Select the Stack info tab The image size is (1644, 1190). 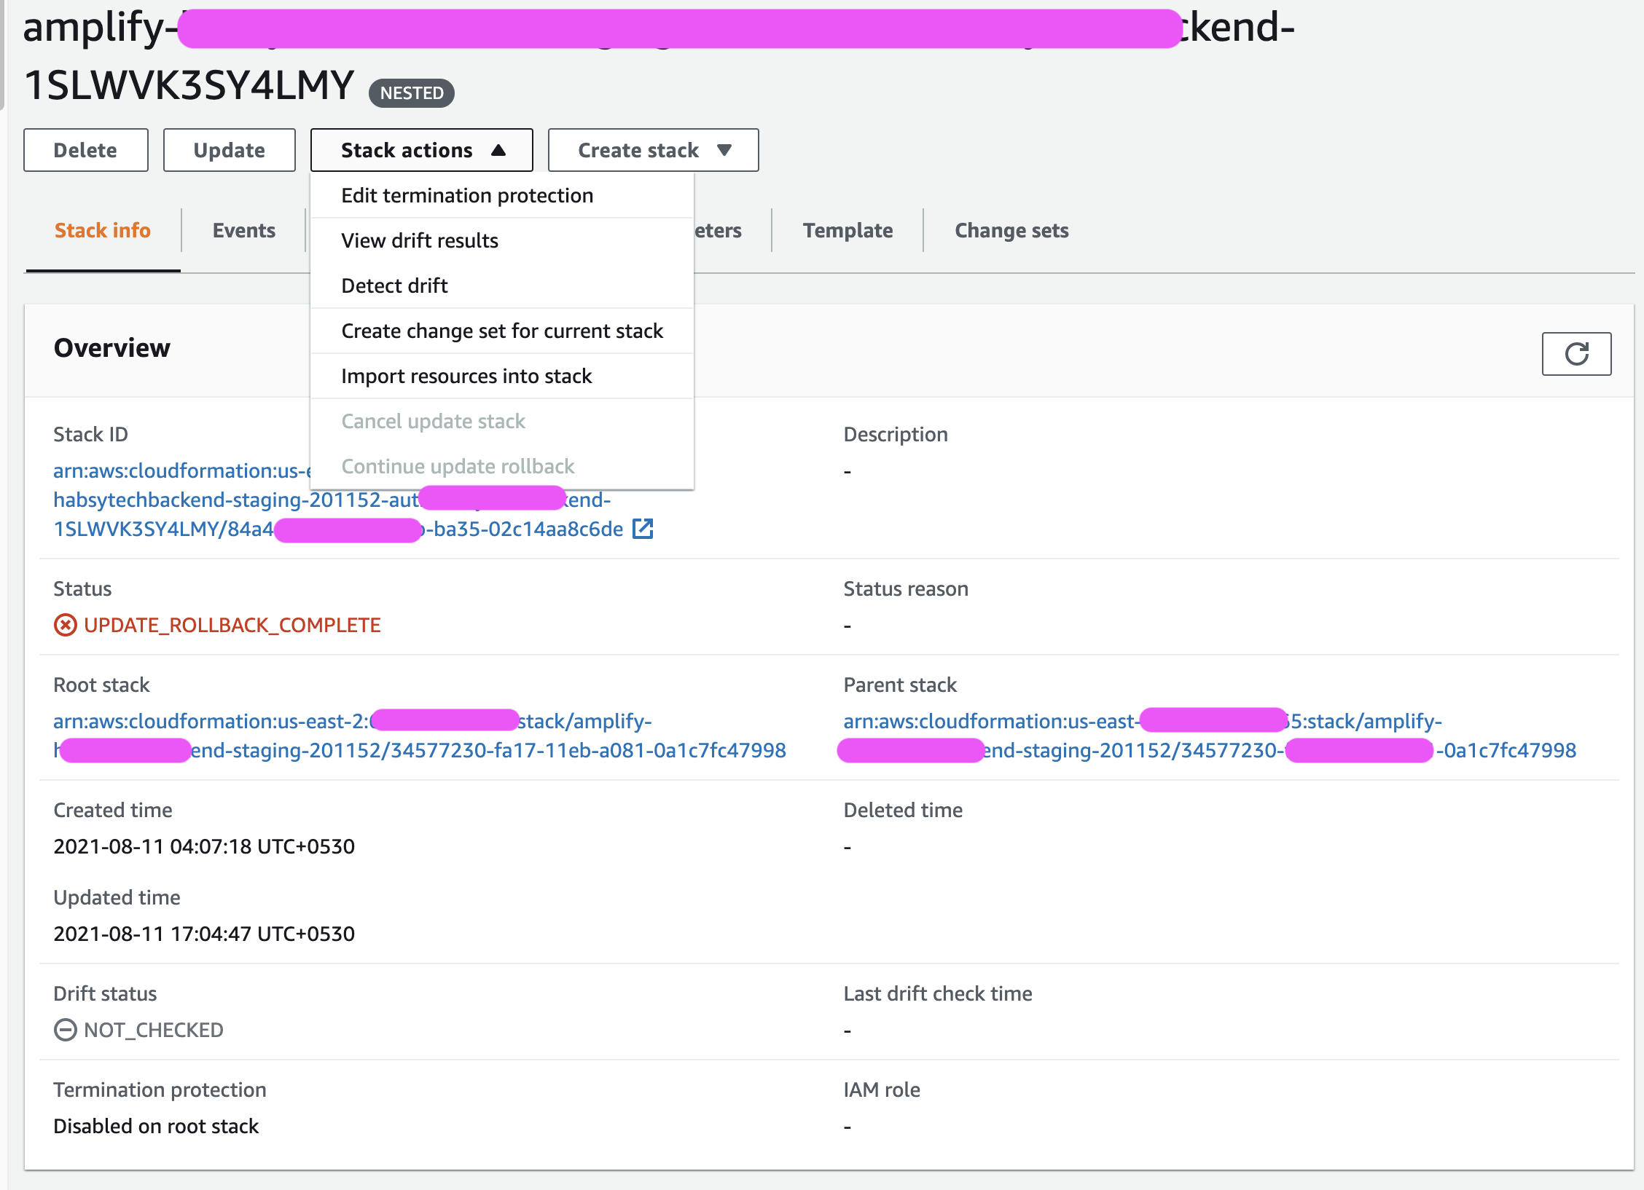103,230
